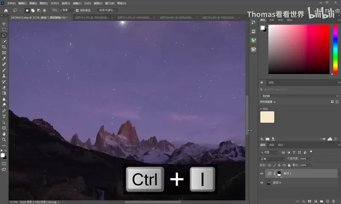Switch to the 幻灯片2.JPG document tab
341x204 pixels.
click(x=92, y=17)
